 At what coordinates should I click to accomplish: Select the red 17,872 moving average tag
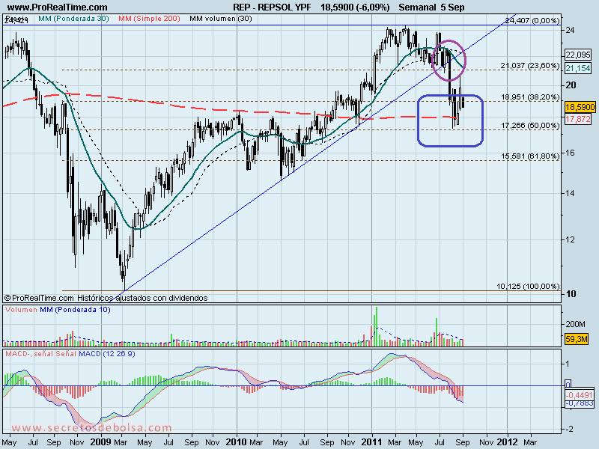coord(578,119)
